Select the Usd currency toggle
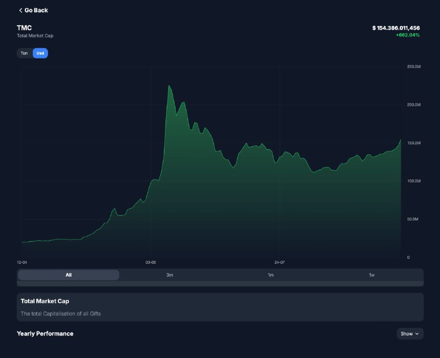The image size is (440, 358). tap(40, 53)
